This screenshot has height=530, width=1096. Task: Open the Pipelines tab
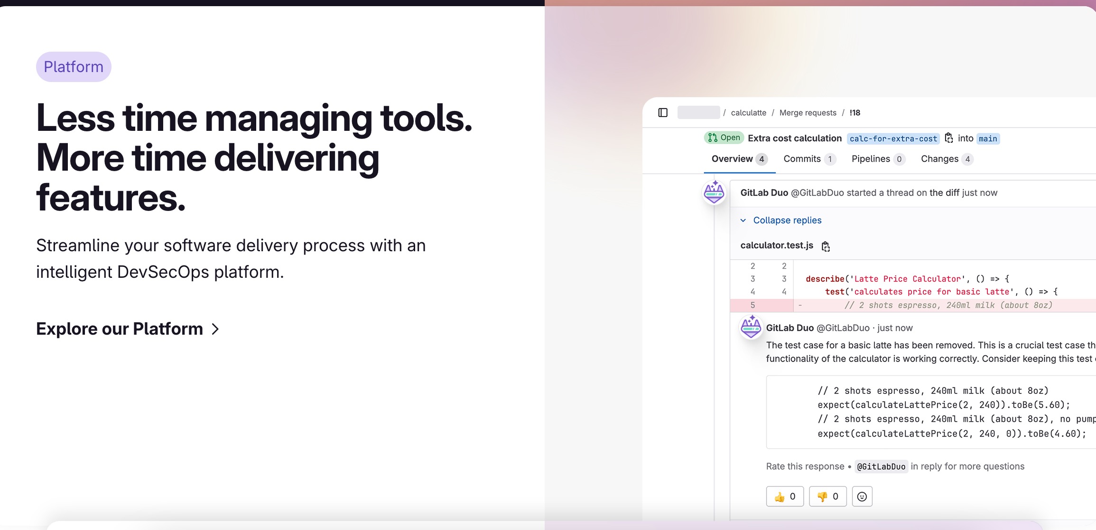[x=871, y=159]
